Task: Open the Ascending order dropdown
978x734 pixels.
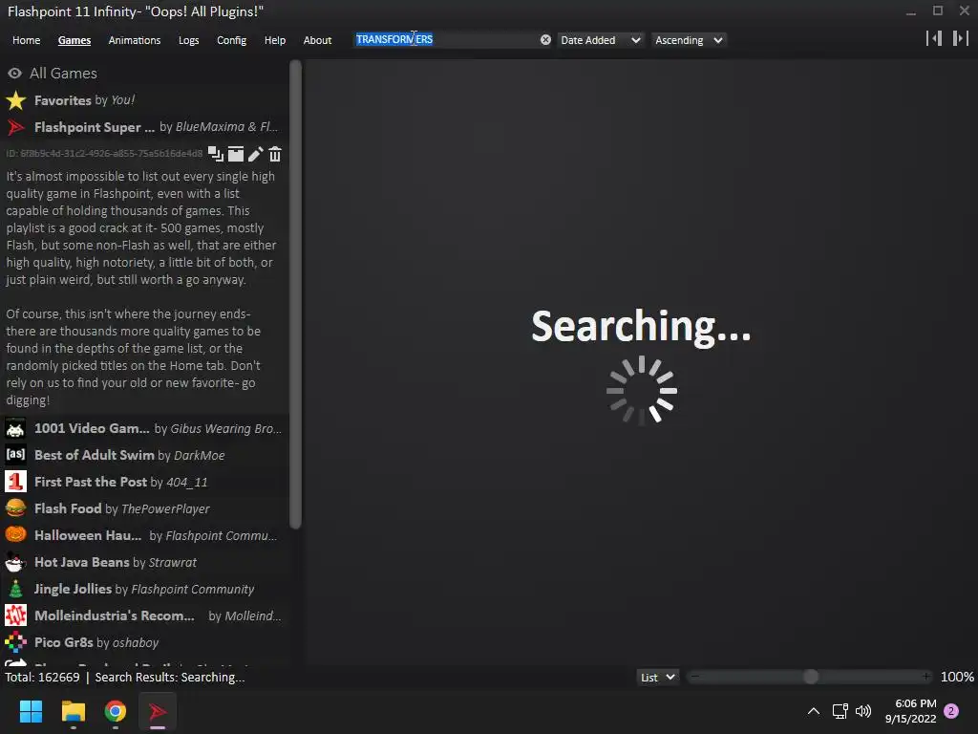Action: pos(689,40)
